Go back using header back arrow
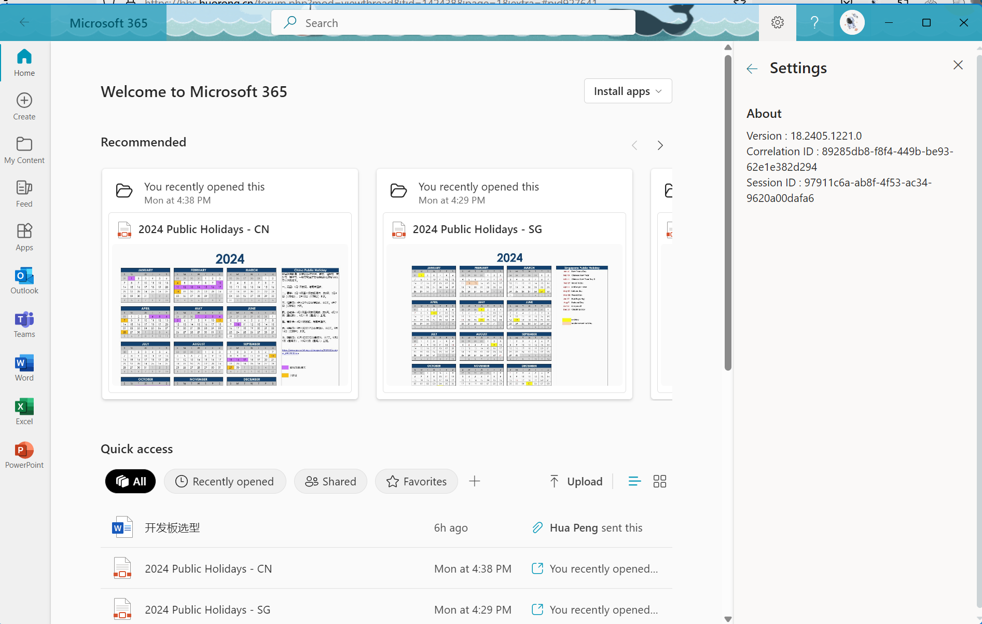Image resolution: width=982 pixels, height=624 pixels. tap(24, 22)
